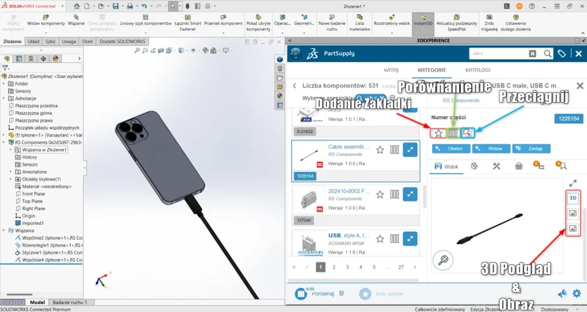Click the Otwórz button
587x312 pixels.
[x=451, y=149]
